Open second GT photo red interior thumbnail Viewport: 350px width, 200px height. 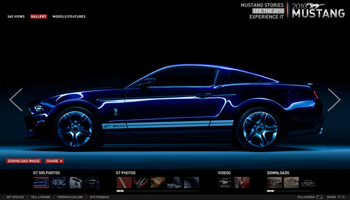click(141, 183)
